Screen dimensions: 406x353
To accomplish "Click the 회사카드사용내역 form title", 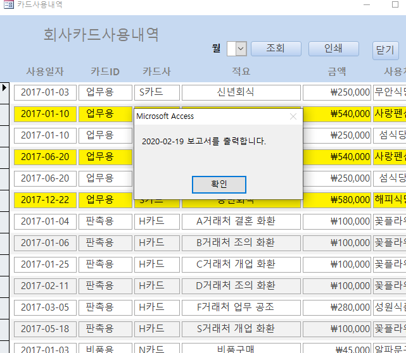I will pyautogui.click(x=101, y=34).
